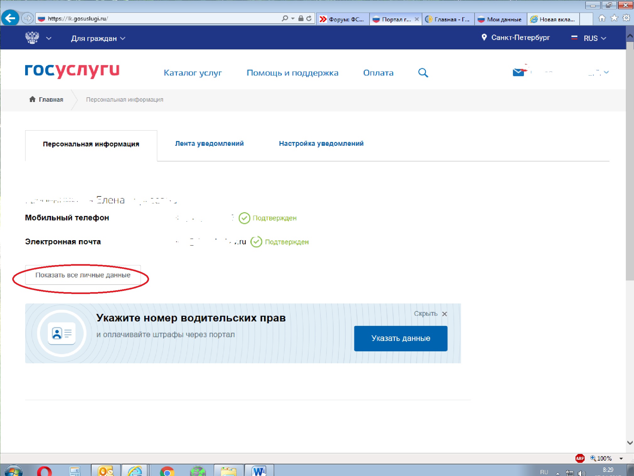Go to 'Главная' breadcrumb link
634x476 pixels.
[x=46, y=99]
